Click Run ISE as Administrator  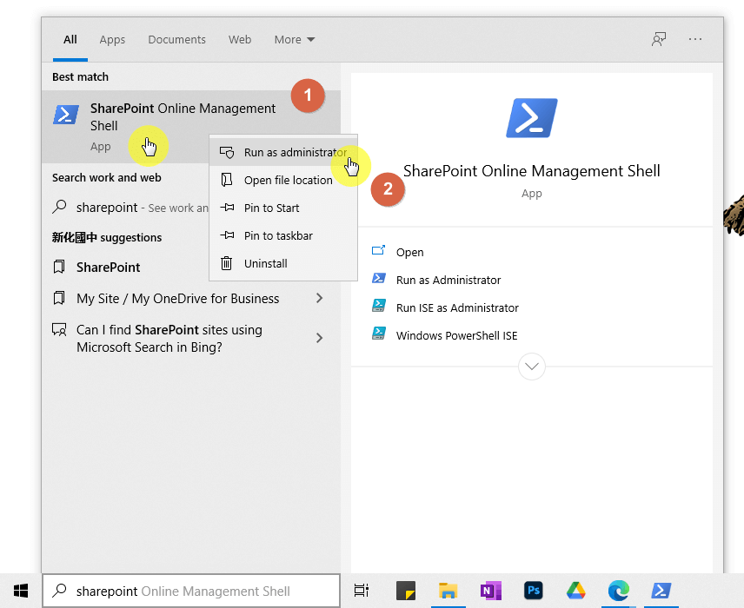pyautogui.click(x=457, y=307)
